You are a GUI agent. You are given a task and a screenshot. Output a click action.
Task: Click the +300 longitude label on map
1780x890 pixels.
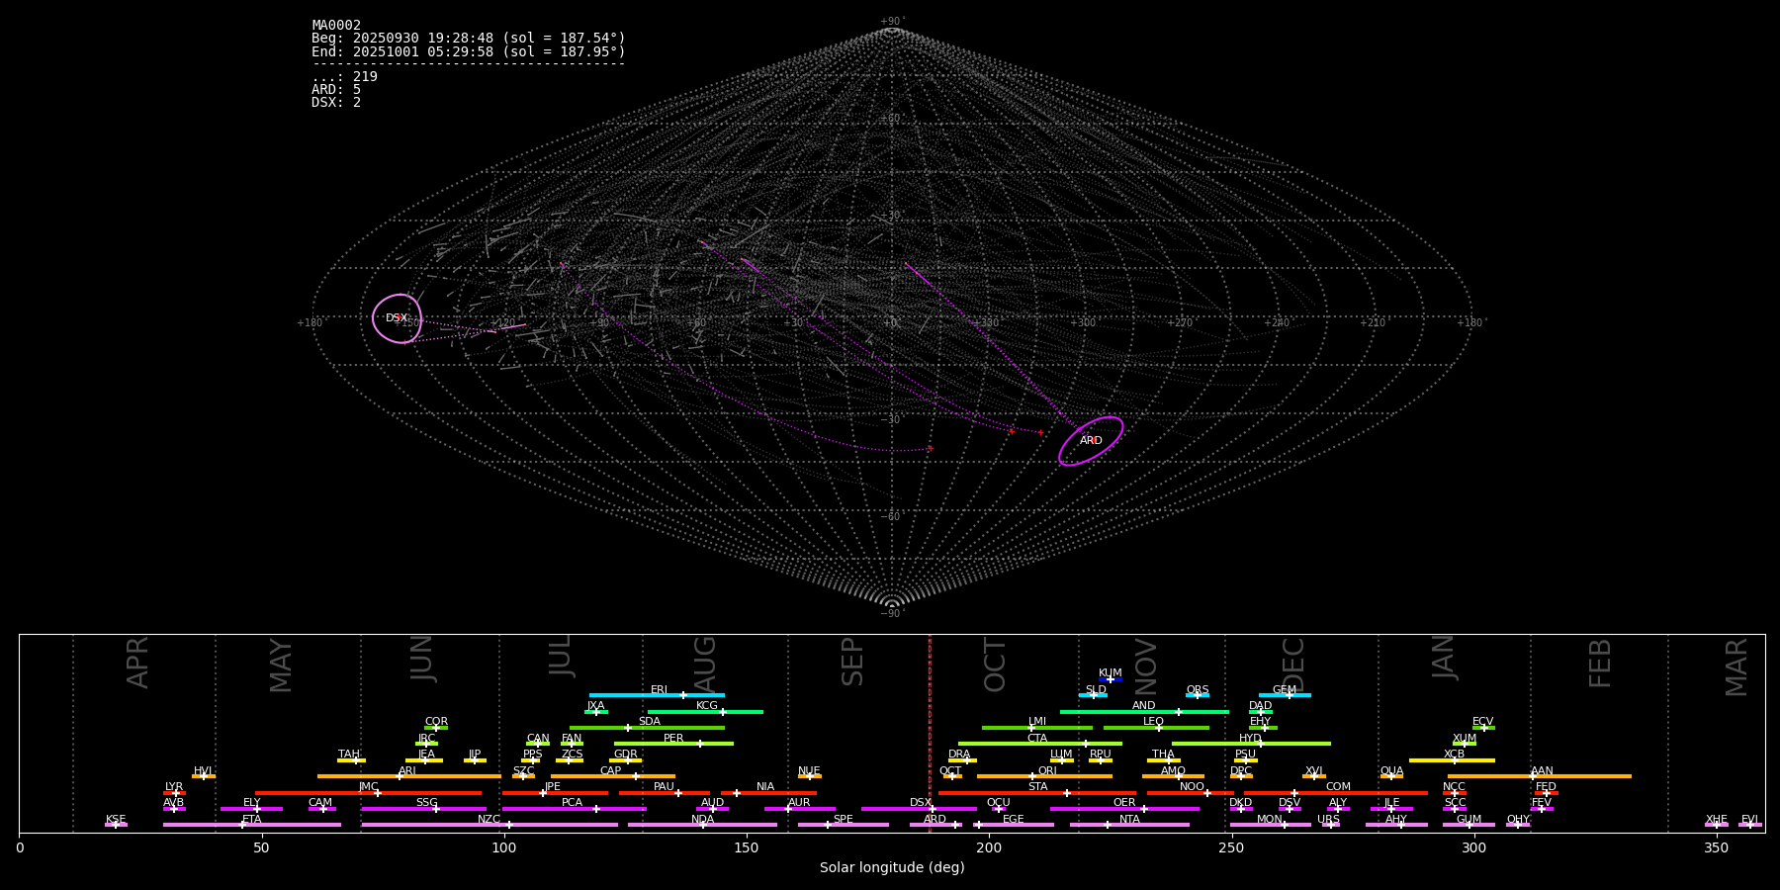pyautogui.click(x=1083, y=323)
